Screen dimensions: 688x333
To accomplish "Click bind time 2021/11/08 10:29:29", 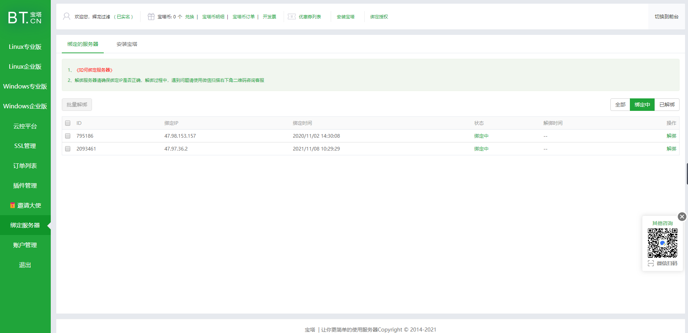I will pos(316,149).
